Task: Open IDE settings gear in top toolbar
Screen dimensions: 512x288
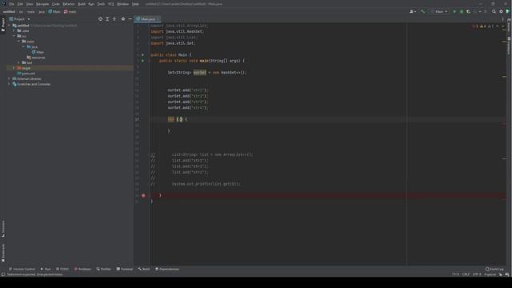Action: point(501,11)
